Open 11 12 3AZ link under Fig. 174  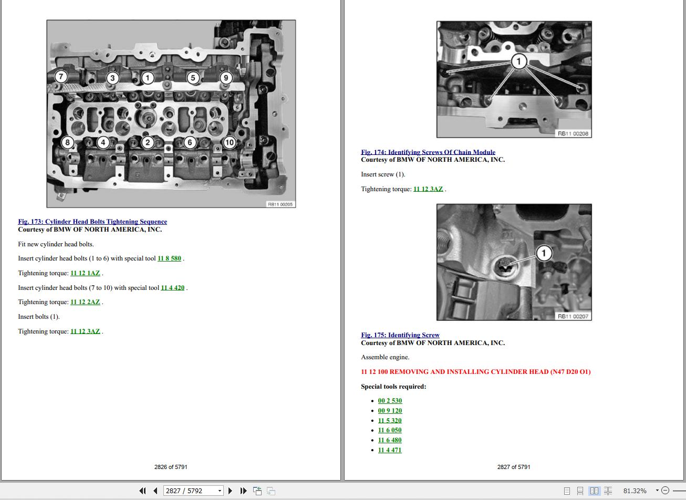point(428,189)
